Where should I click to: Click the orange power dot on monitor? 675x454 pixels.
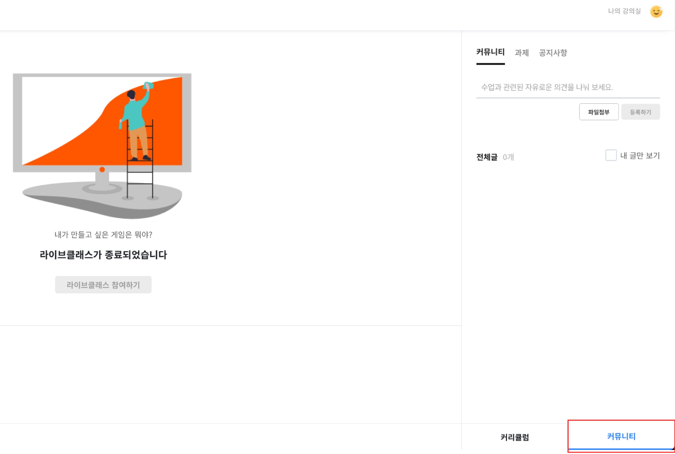tap(102, 169)
